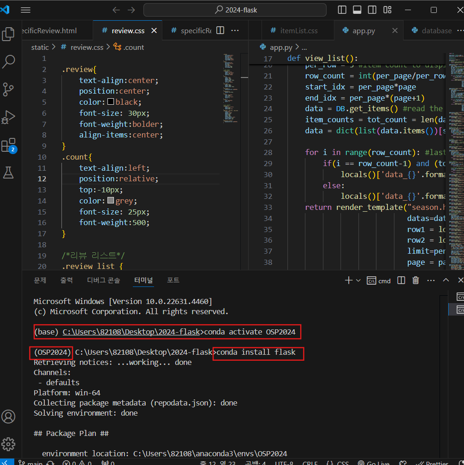Click the main branch in status bar
Viewport: 464px width, 465px height.
click(x=30, y=462)
